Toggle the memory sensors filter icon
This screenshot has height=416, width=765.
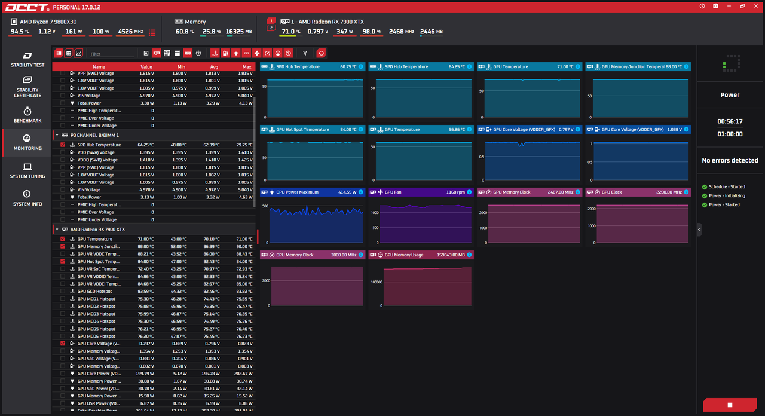point(188,53)
